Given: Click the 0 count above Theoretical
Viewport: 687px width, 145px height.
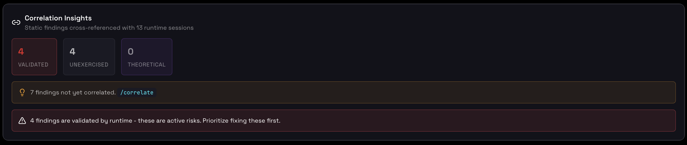Looking at the screenshot, I should pyautogui.click(x=130, y=51).
